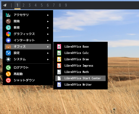Click the green ログアウト icon
Image resolution: width=139 pixels, height=114 pixels.
[x=8, y=68]
